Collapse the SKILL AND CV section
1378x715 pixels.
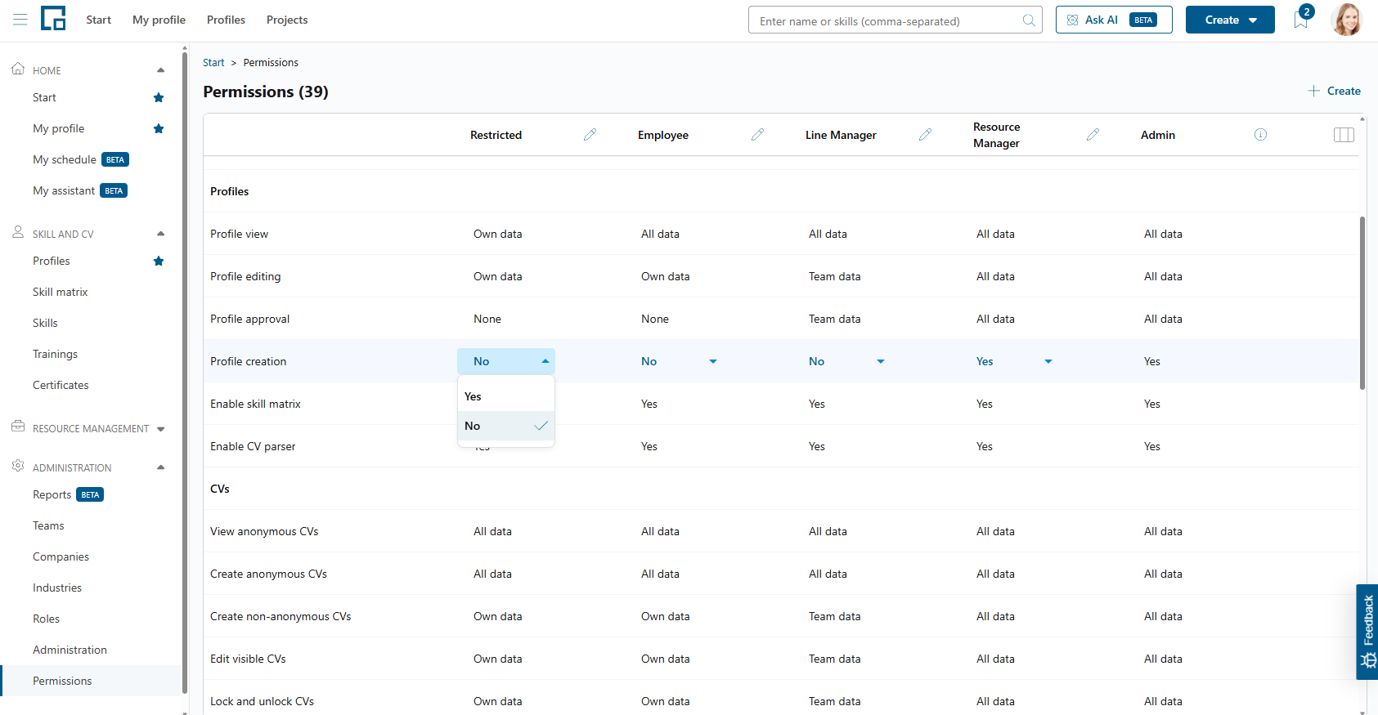pyautogui.click(x=160, y=234)
